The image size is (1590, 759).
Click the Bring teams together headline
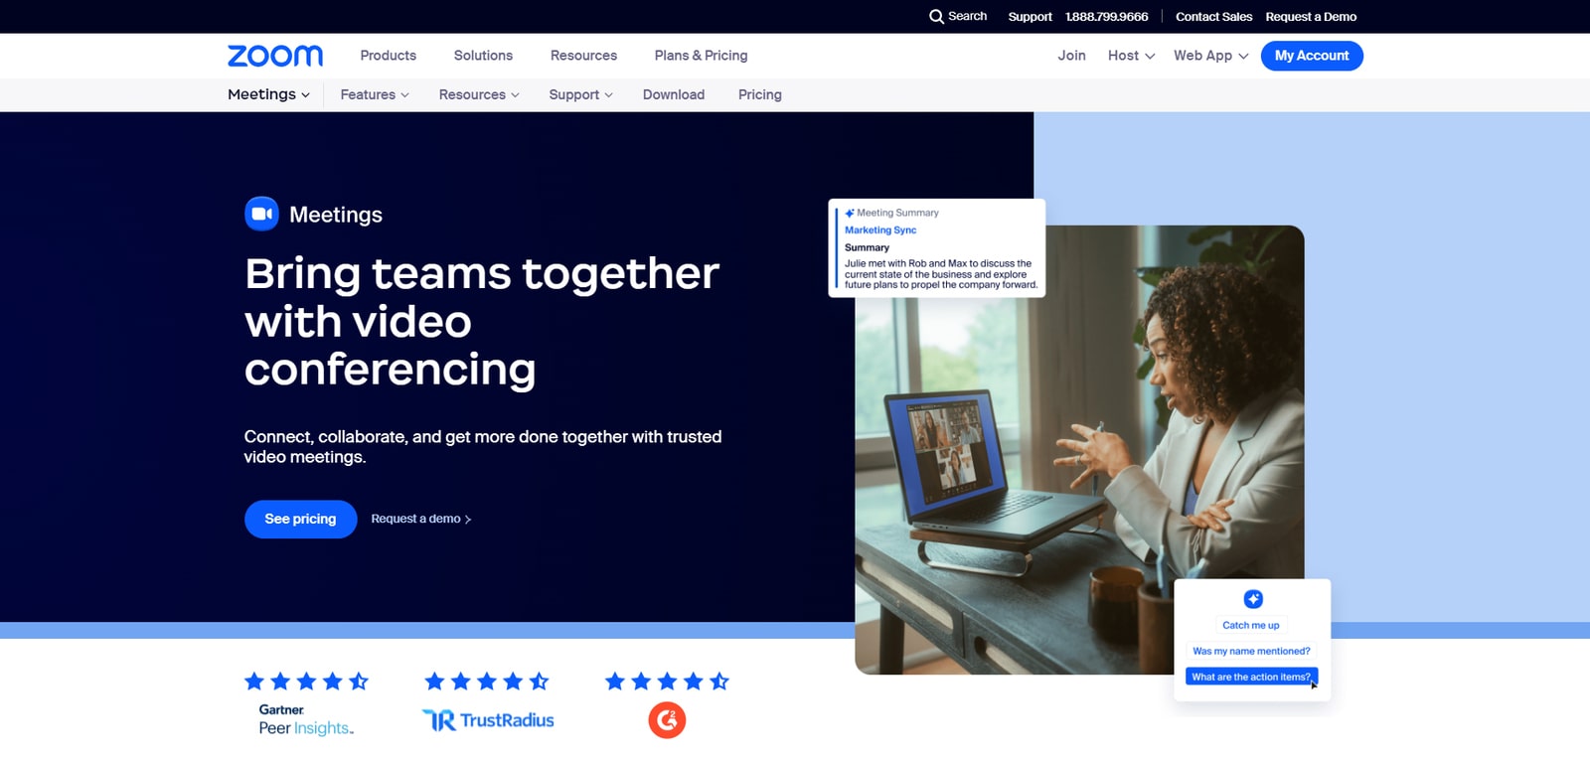pos(482,321)
